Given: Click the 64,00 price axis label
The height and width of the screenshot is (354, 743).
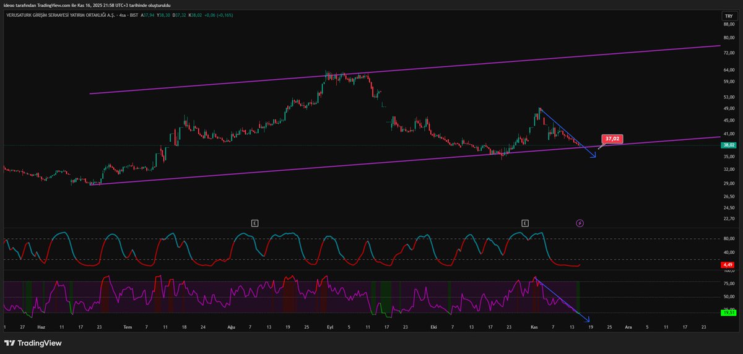Looking at the screenshot, I should pos(729,70).
